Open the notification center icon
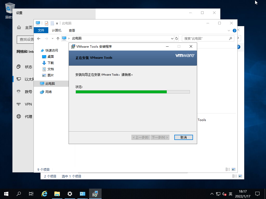266x199 pixels. pos(257,194)
